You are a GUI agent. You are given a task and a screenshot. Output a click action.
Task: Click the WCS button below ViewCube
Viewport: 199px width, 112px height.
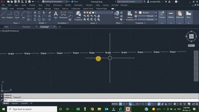click(x=191, y=45)
